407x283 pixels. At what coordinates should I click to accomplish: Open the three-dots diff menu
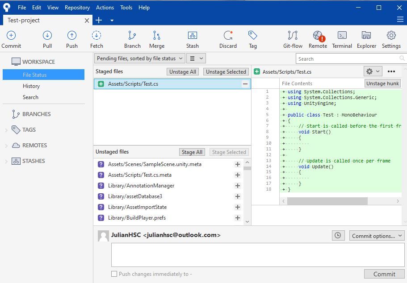coord(391,71)
